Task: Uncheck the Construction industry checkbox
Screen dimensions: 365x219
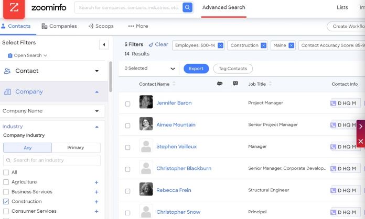Action: tap(6, 201)
